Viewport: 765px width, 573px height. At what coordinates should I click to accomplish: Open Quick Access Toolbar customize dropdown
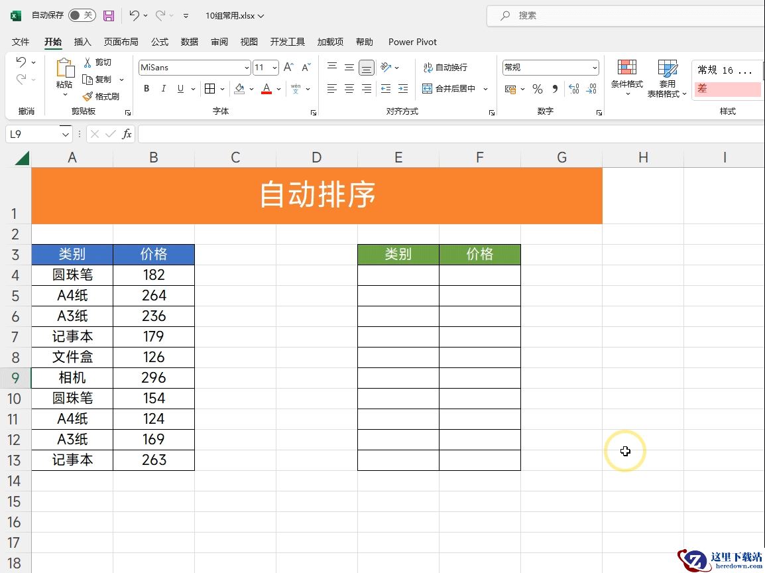[x=186, y=16]
